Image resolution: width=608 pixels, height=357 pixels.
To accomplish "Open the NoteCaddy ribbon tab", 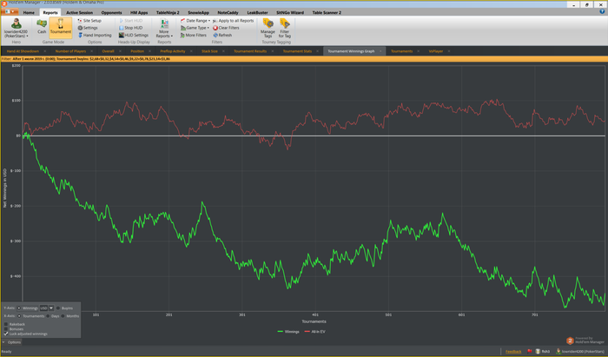I will coord(228,12).
